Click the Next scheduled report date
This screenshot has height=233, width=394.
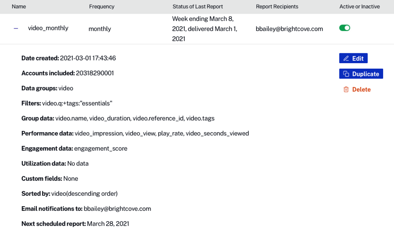108,224
